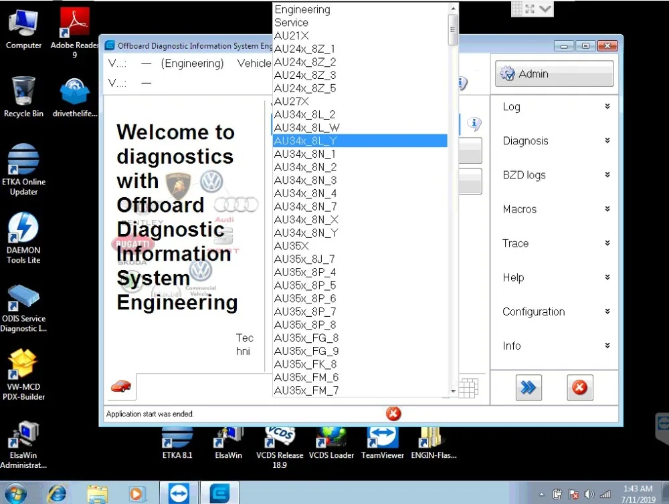Click the red error icon in status bar
This screenshot has width=669, height=504.
(393, 414)
